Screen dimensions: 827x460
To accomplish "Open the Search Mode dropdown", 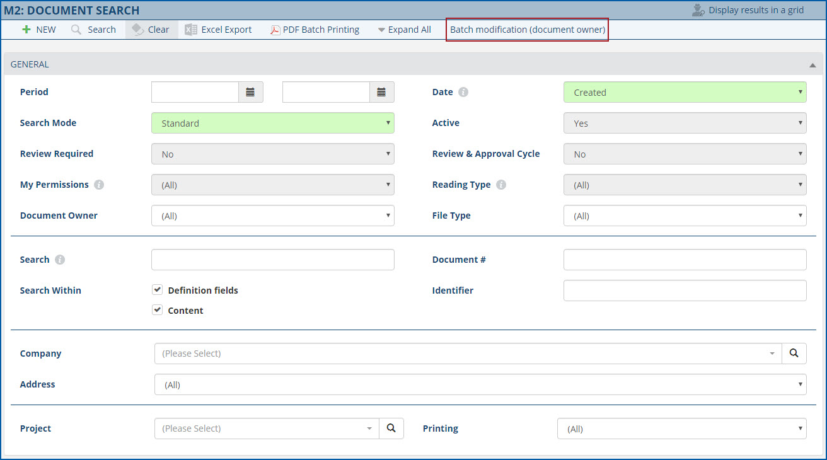I will pyautogui.click(x=273, y=123).
